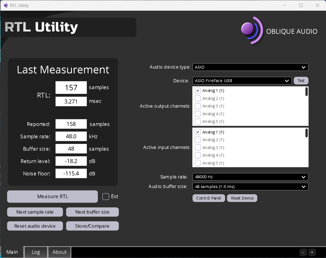Enable input channel Analog 3 (1)
Viewport: 326px width, 258px height.
pyautogui.click(x=197, y=148)
